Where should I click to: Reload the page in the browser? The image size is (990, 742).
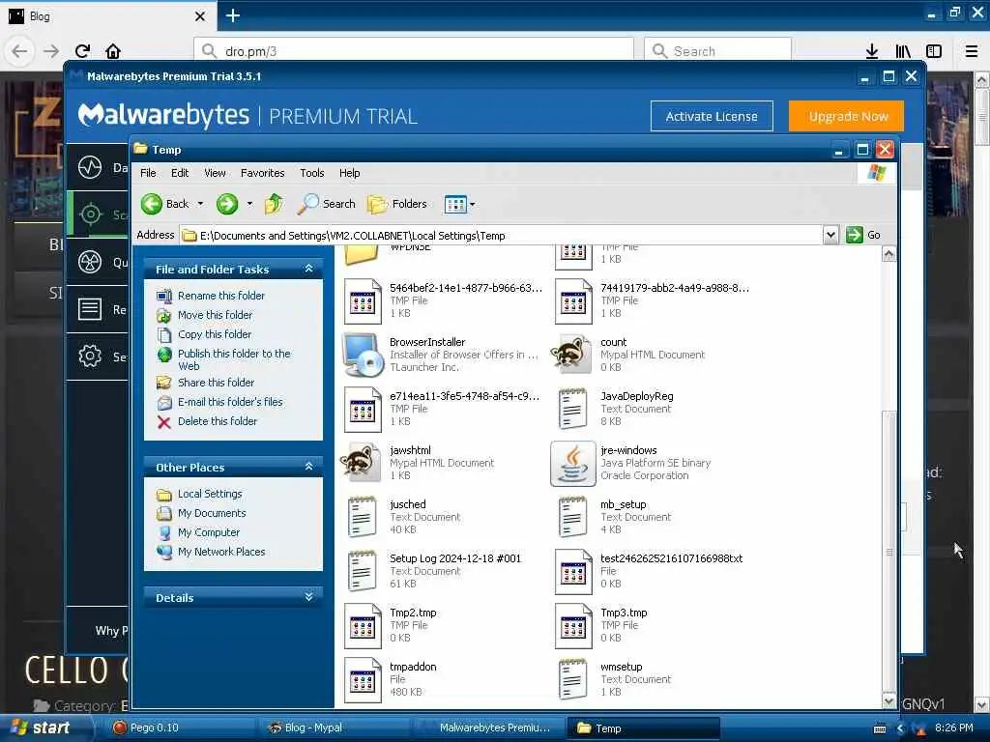point(83,51)
